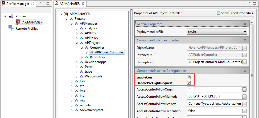Click the Remote Profiles label
The height and width of the screenshot is (118, 259).
[27, 29]
